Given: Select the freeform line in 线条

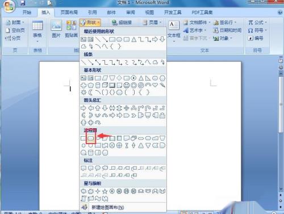Looking at the screenshot, I should [155, 62].
